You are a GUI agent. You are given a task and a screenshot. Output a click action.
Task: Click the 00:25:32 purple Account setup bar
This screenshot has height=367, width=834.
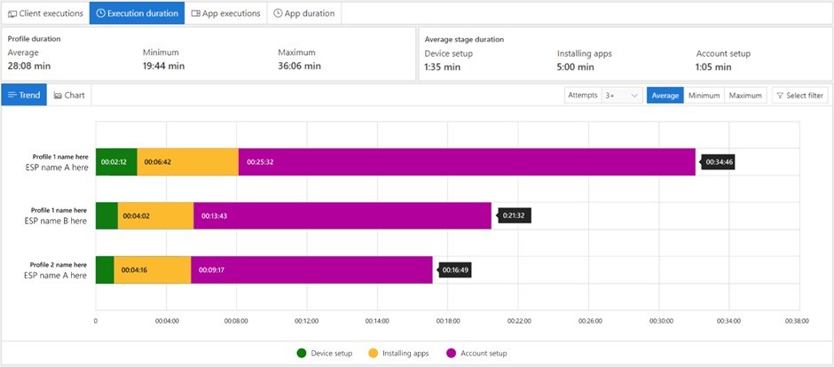pyautogui.click(x=466, y=161)
